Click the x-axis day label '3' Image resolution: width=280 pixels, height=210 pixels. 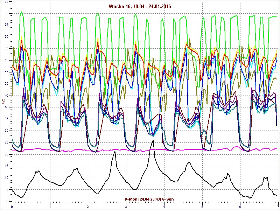[x=126, y=207]
